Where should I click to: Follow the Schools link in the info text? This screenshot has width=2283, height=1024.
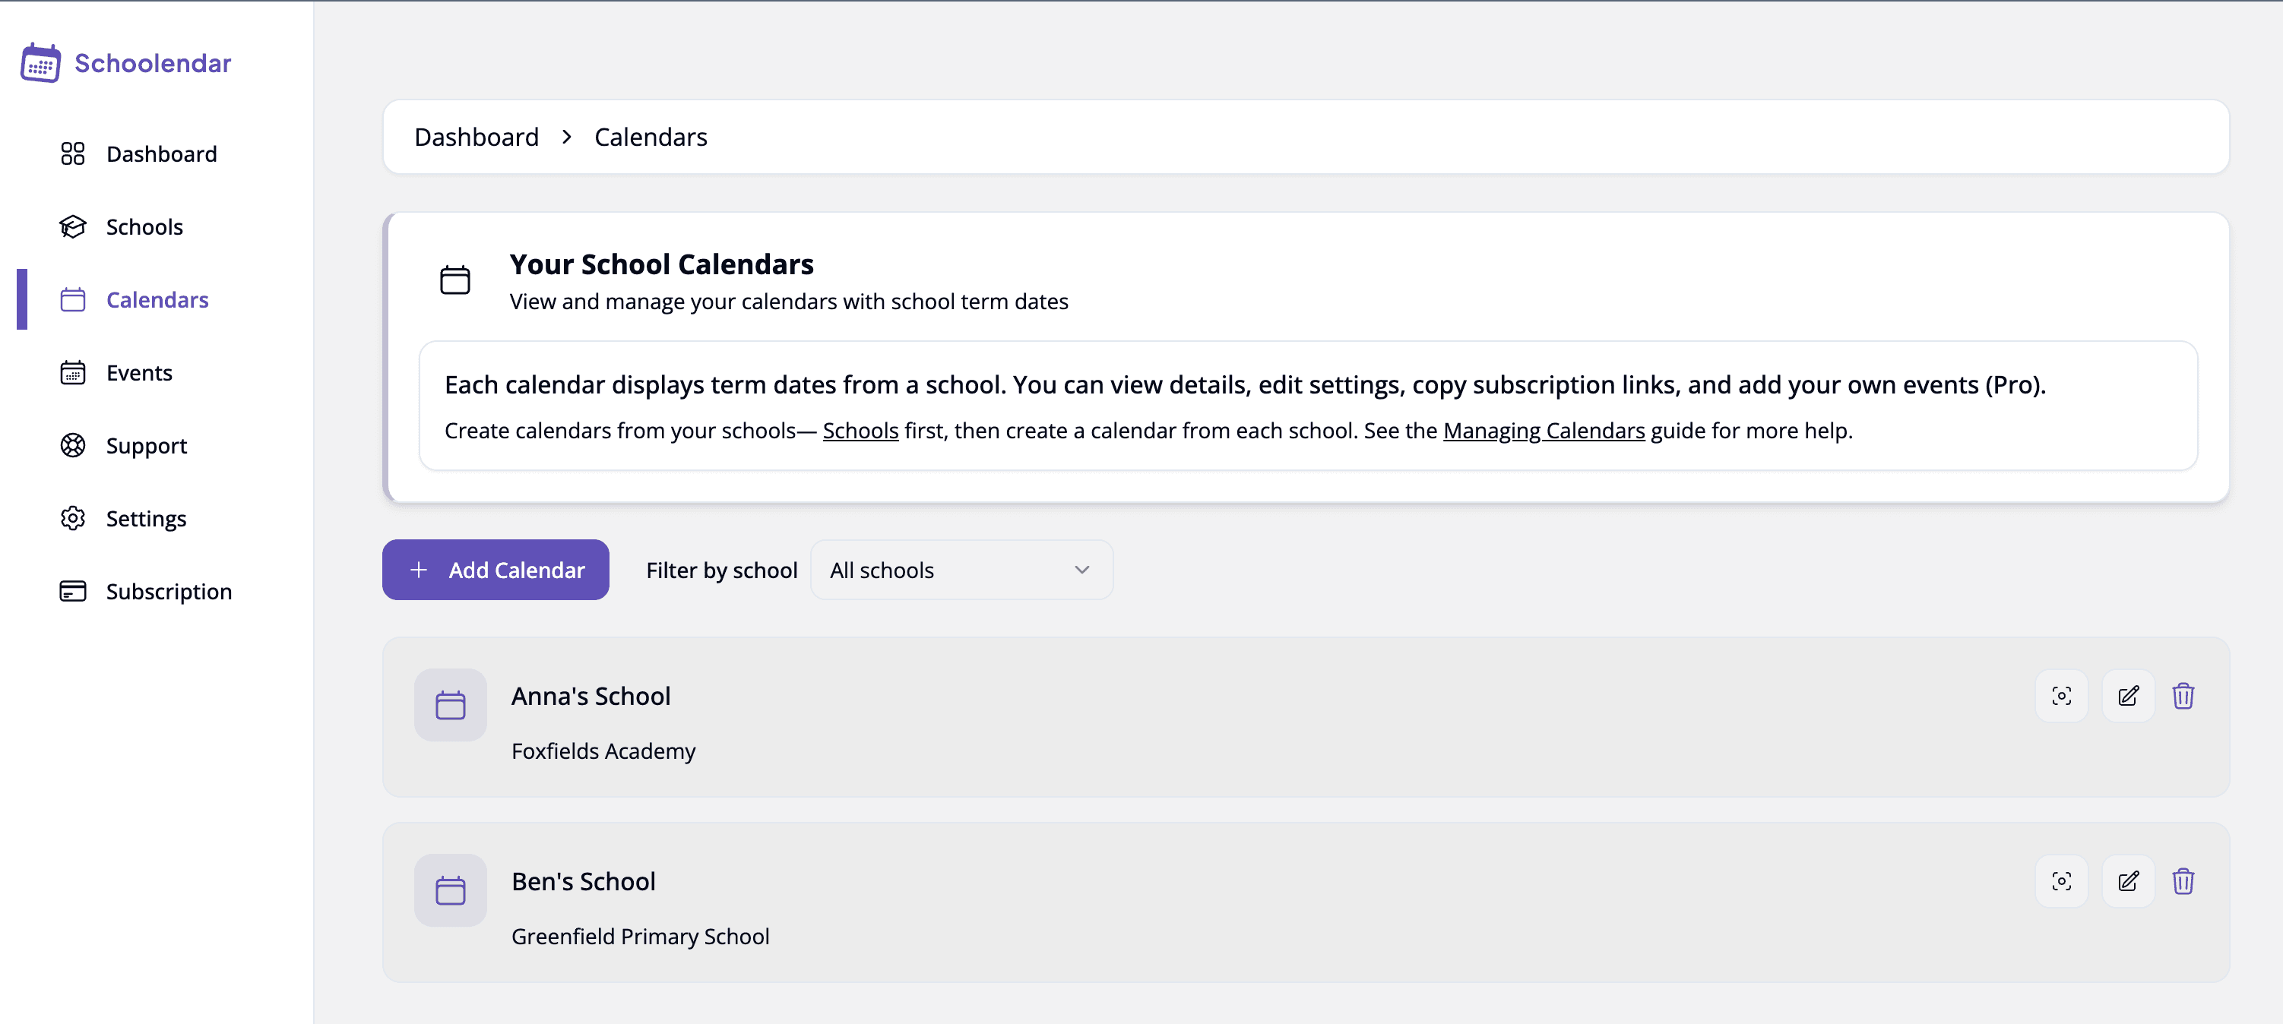coord(860,431)
